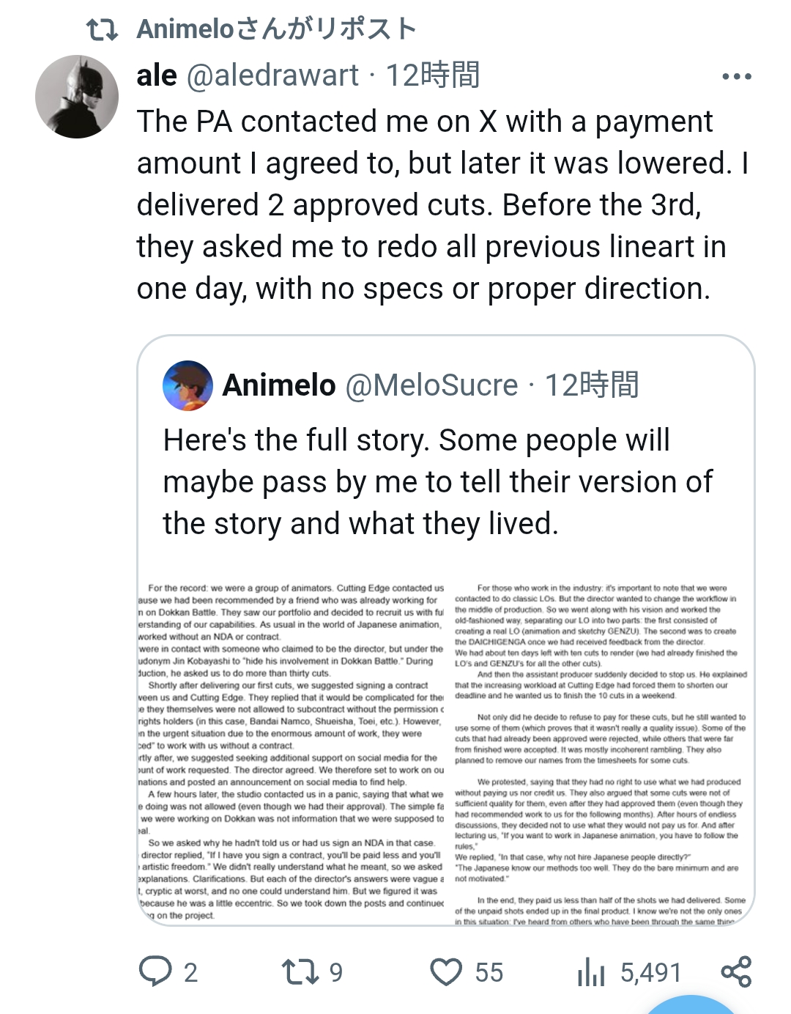Share the post via the share icon

click(736, 972)
